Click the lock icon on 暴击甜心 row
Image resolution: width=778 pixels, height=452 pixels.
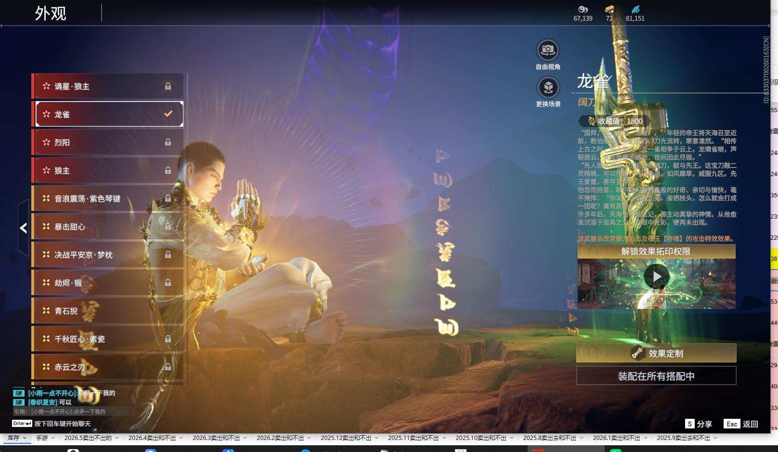tap(168, 226)
